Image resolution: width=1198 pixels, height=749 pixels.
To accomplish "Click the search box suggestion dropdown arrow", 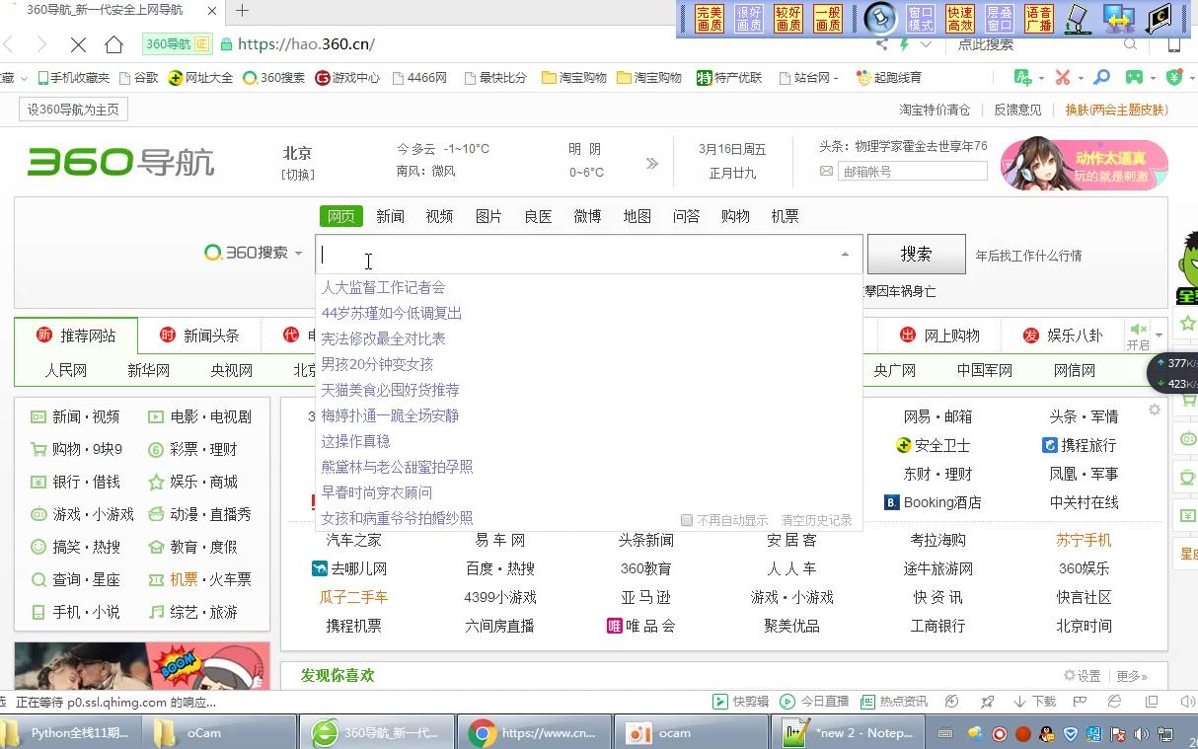I will (845, 255).
